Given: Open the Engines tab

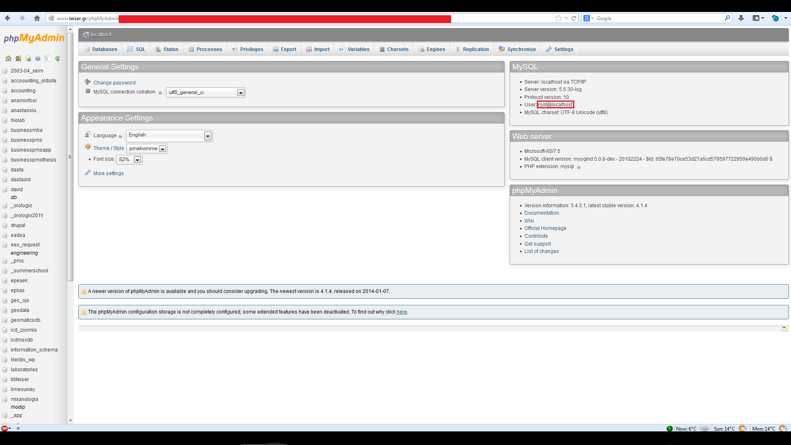Looking at the screenshot, I should (432, 49).
